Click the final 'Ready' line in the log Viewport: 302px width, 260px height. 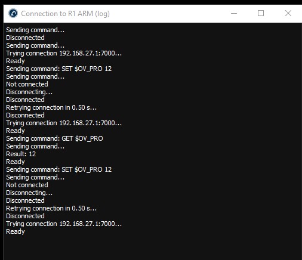point(16,231)
